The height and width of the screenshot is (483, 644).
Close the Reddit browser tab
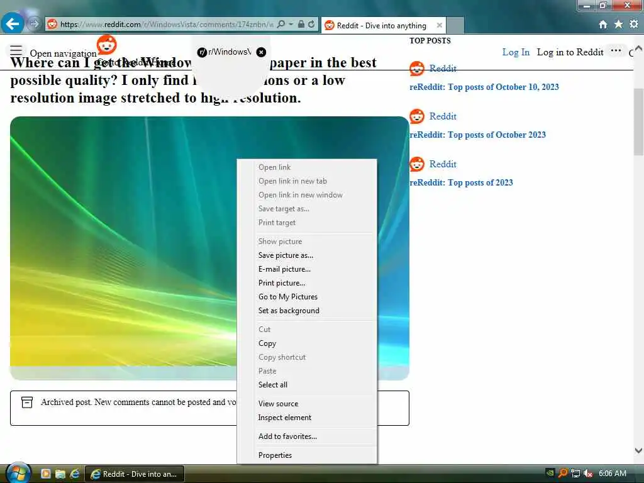440,25
